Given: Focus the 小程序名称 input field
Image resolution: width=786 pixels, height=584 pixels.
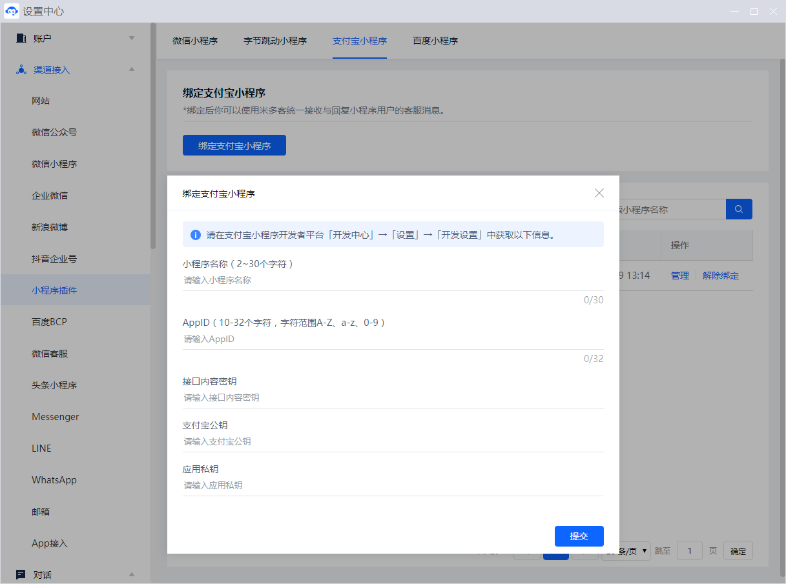Looking at the screenshot, I should click(393, 281).
